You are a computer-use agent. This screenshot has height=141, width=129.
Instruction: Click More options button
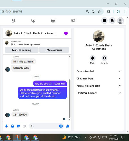(54, 50)
